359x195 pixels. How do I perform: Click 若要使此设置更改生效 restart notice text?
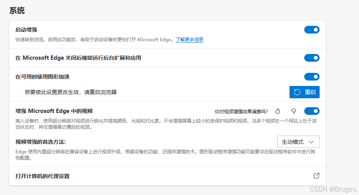click(71, 92)
